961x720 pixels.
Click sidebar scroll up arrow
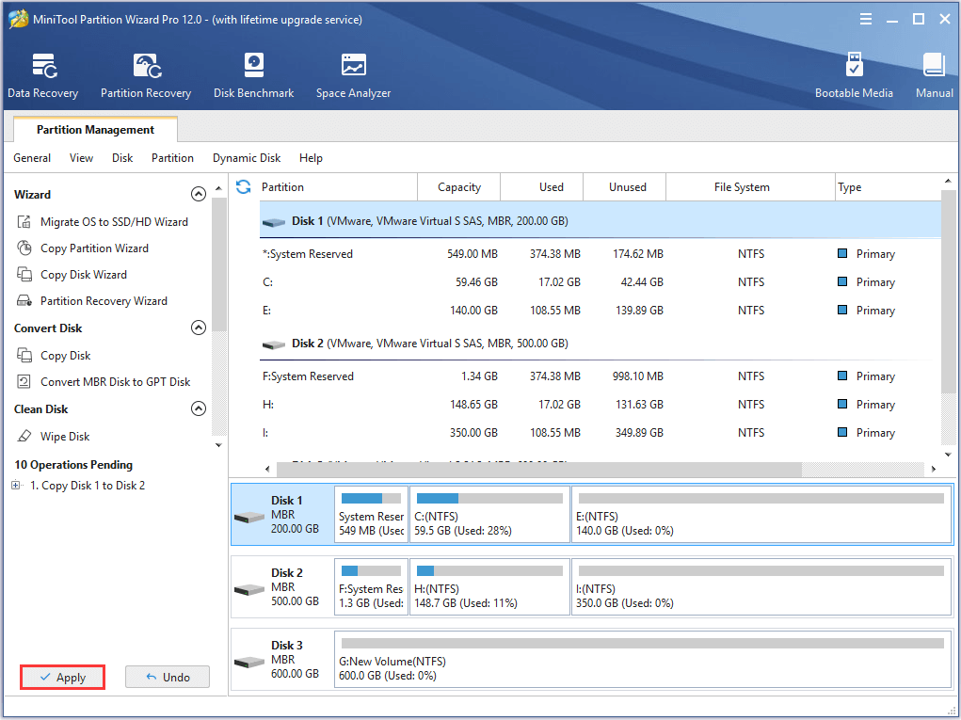(218, 188)
